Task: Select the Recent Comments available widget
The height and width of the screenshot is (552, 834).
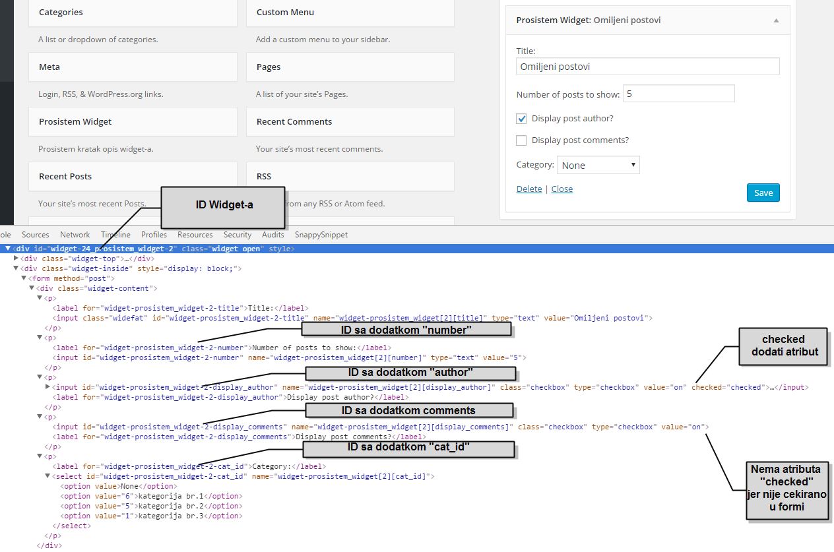Action: [350, 122]
